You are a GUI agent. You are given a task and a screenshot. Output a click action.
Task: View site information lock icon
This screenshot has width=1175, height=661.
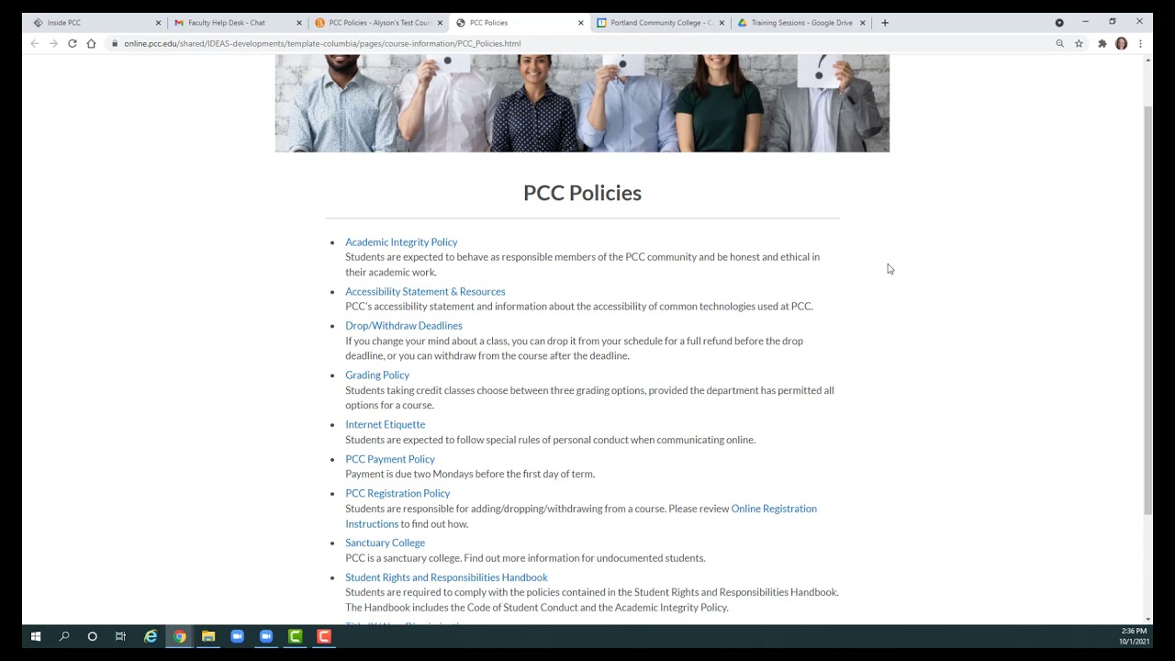tap(115, 43)
